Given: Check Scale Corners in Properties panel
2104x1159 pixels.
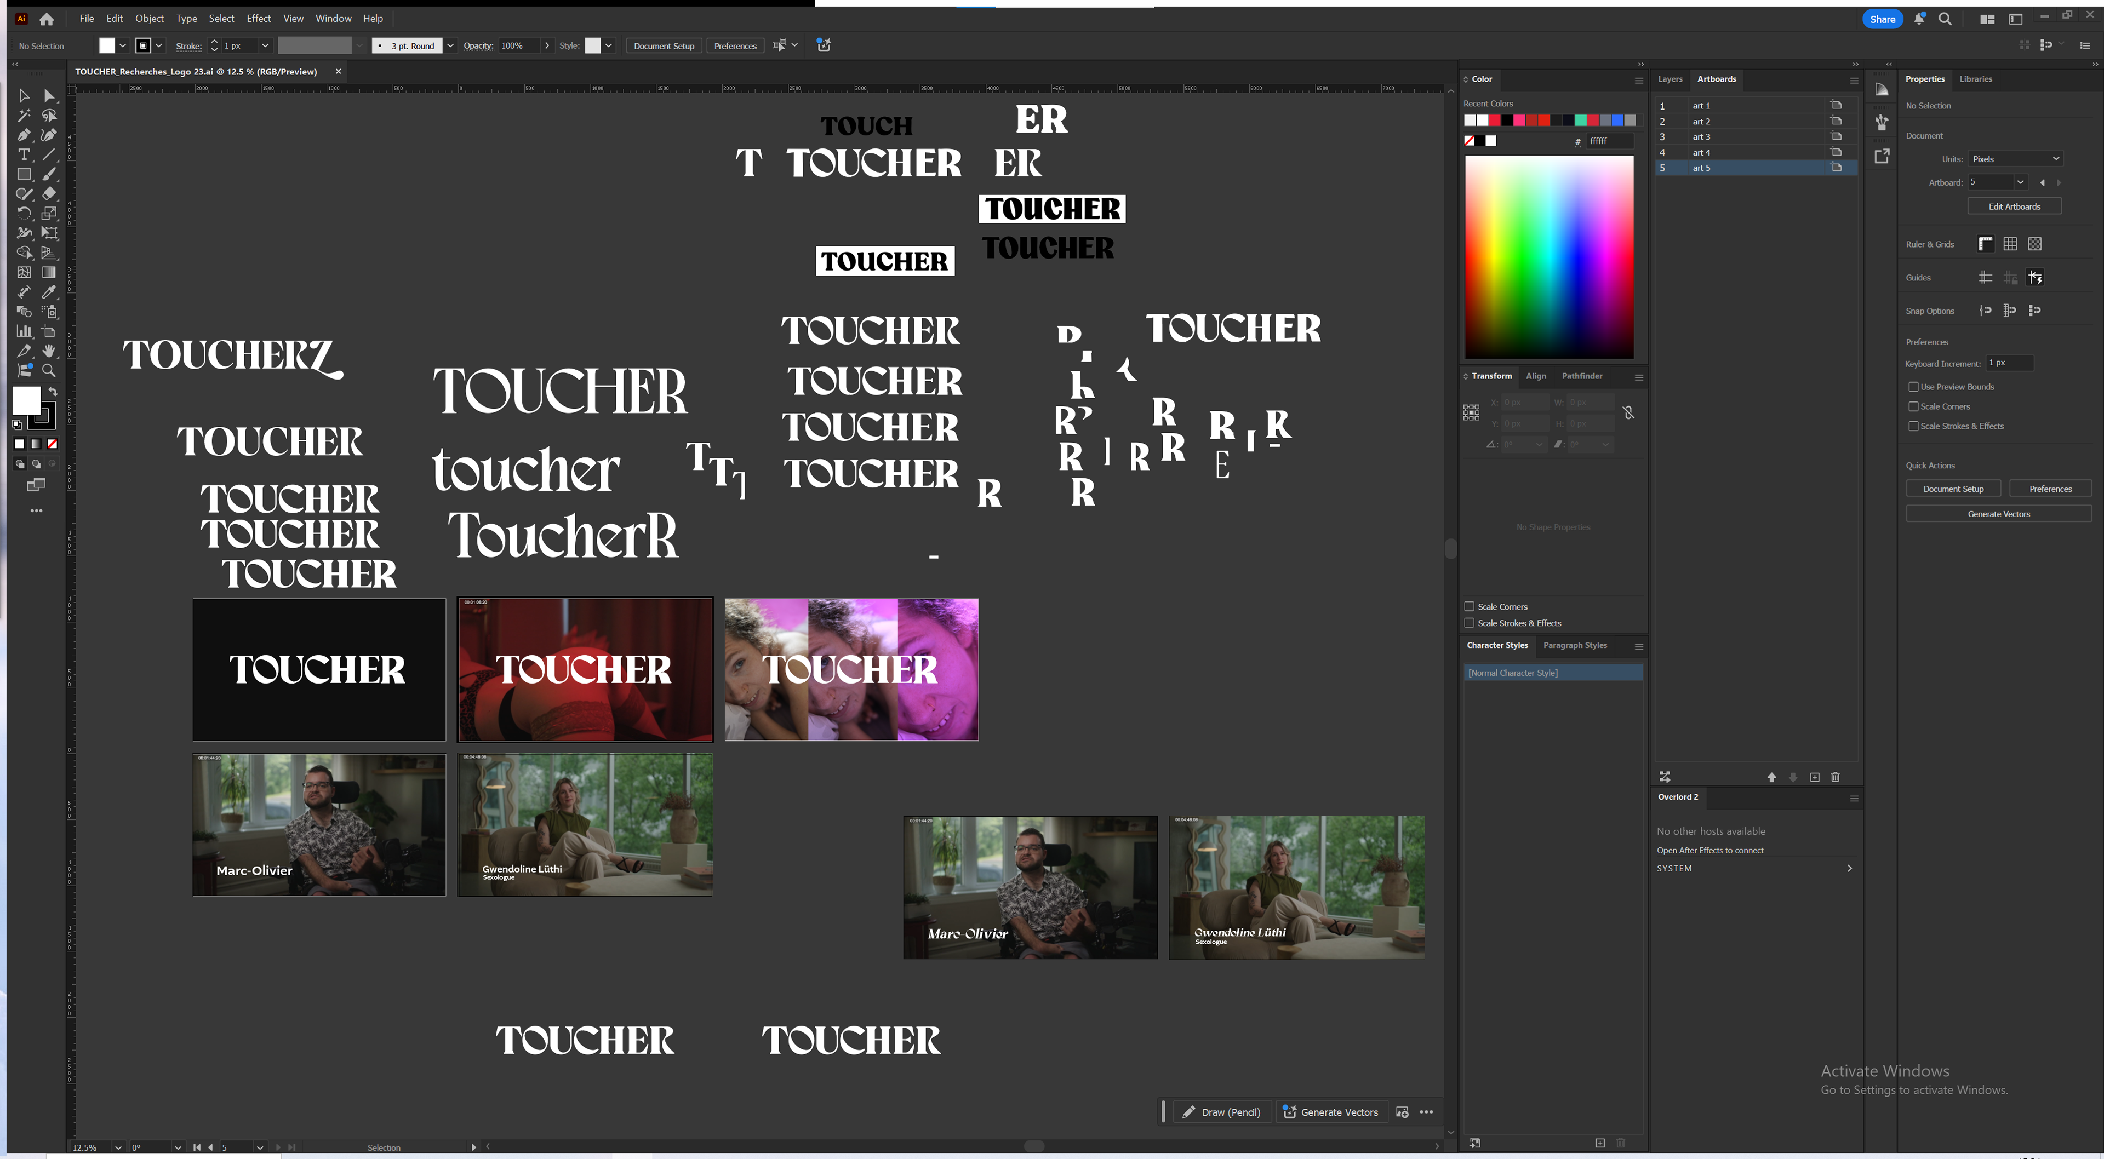Looking at the screenshot, I should (x=1913, y=406).
